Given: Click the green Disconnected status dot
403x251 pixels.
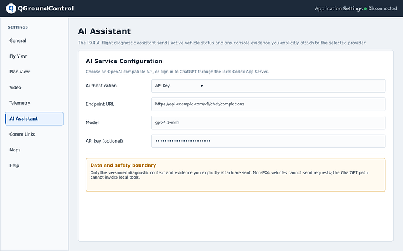Looking at the screenshot, I should coord(366,9).
